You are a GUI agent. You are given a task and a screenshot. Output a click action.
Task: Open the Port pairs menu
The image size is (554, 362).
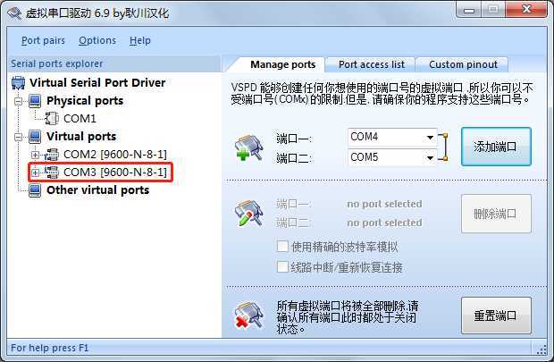43,40
